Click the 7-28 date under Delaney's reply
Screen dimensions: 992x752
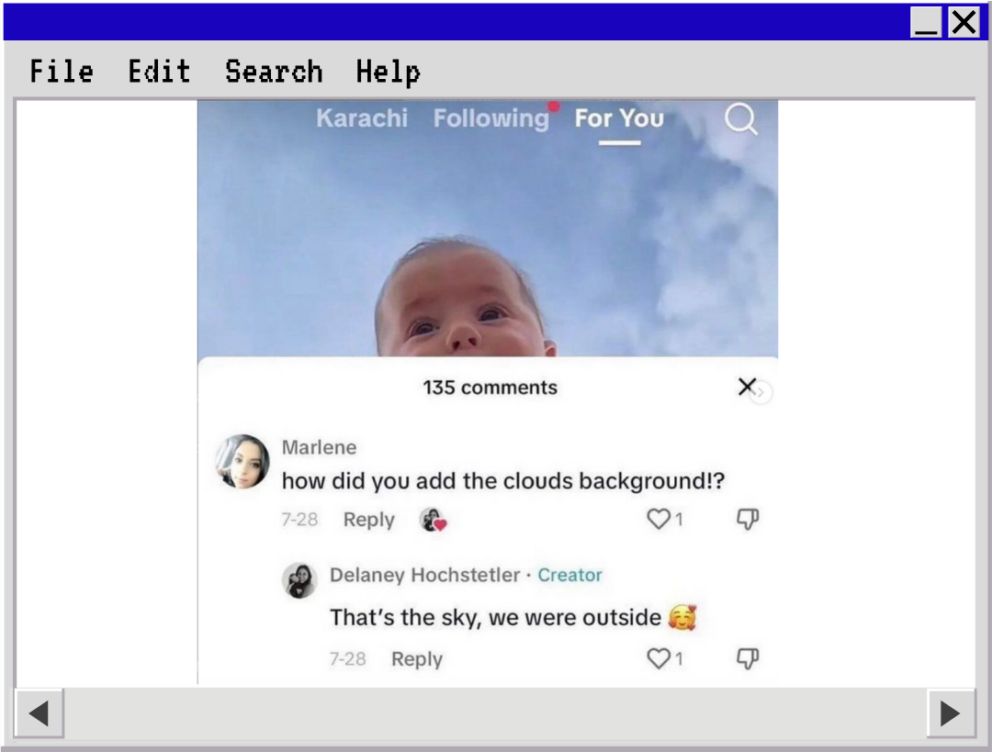[347, 659]
